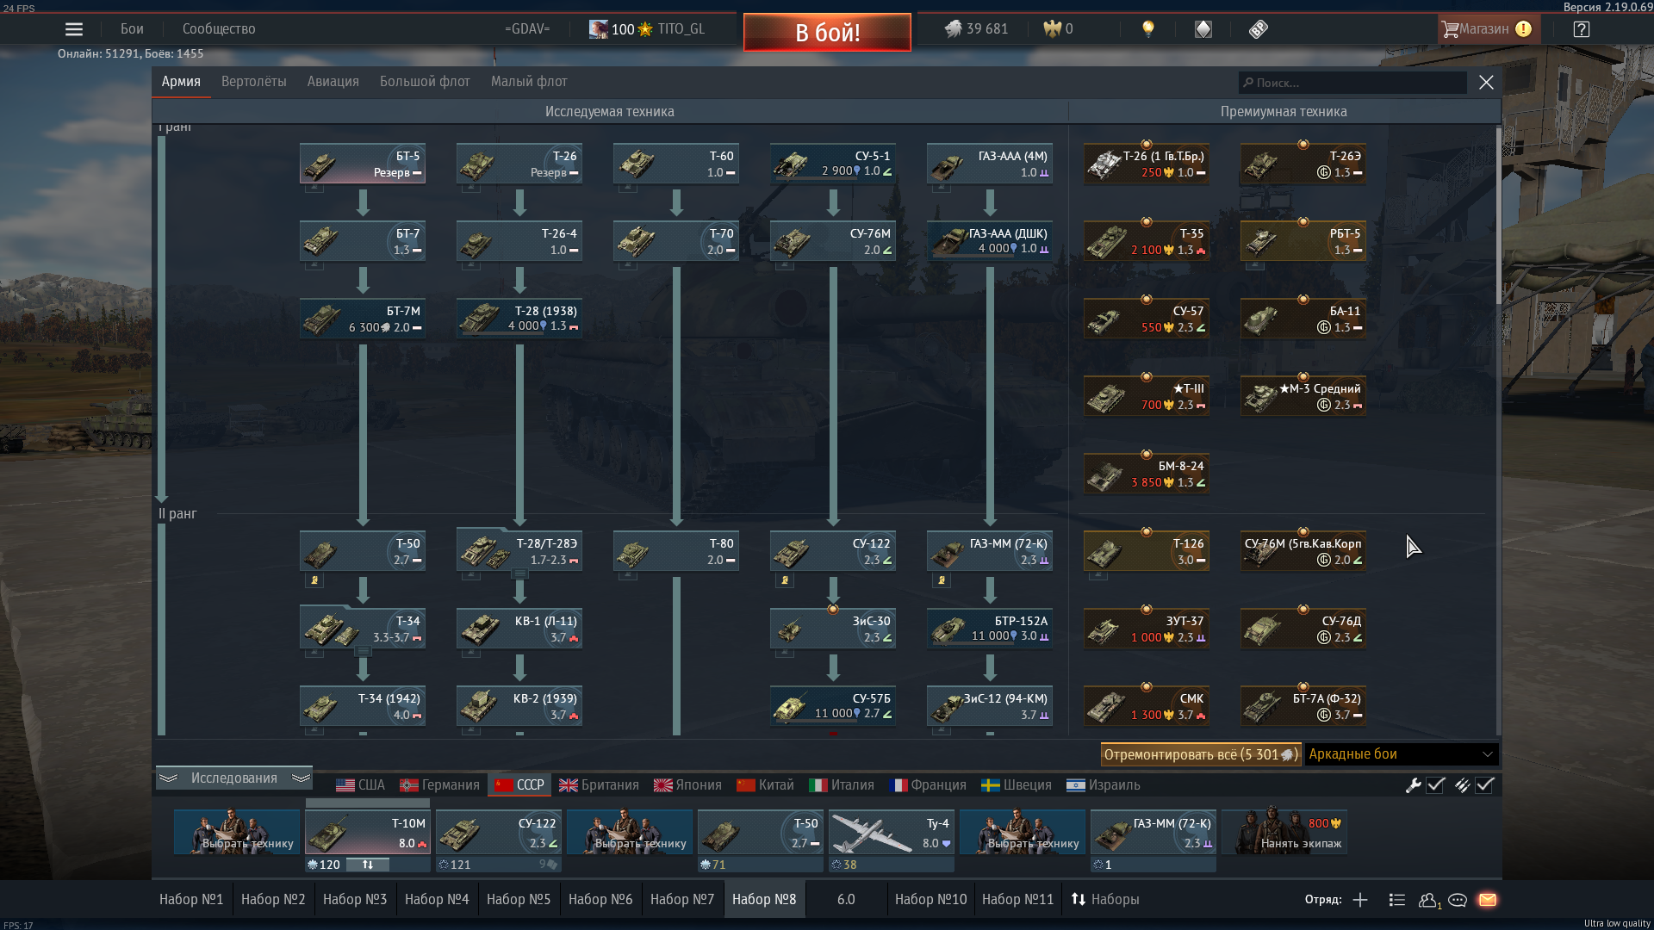
Task: Click the В бой! battle button
Action: pos(827,33)
